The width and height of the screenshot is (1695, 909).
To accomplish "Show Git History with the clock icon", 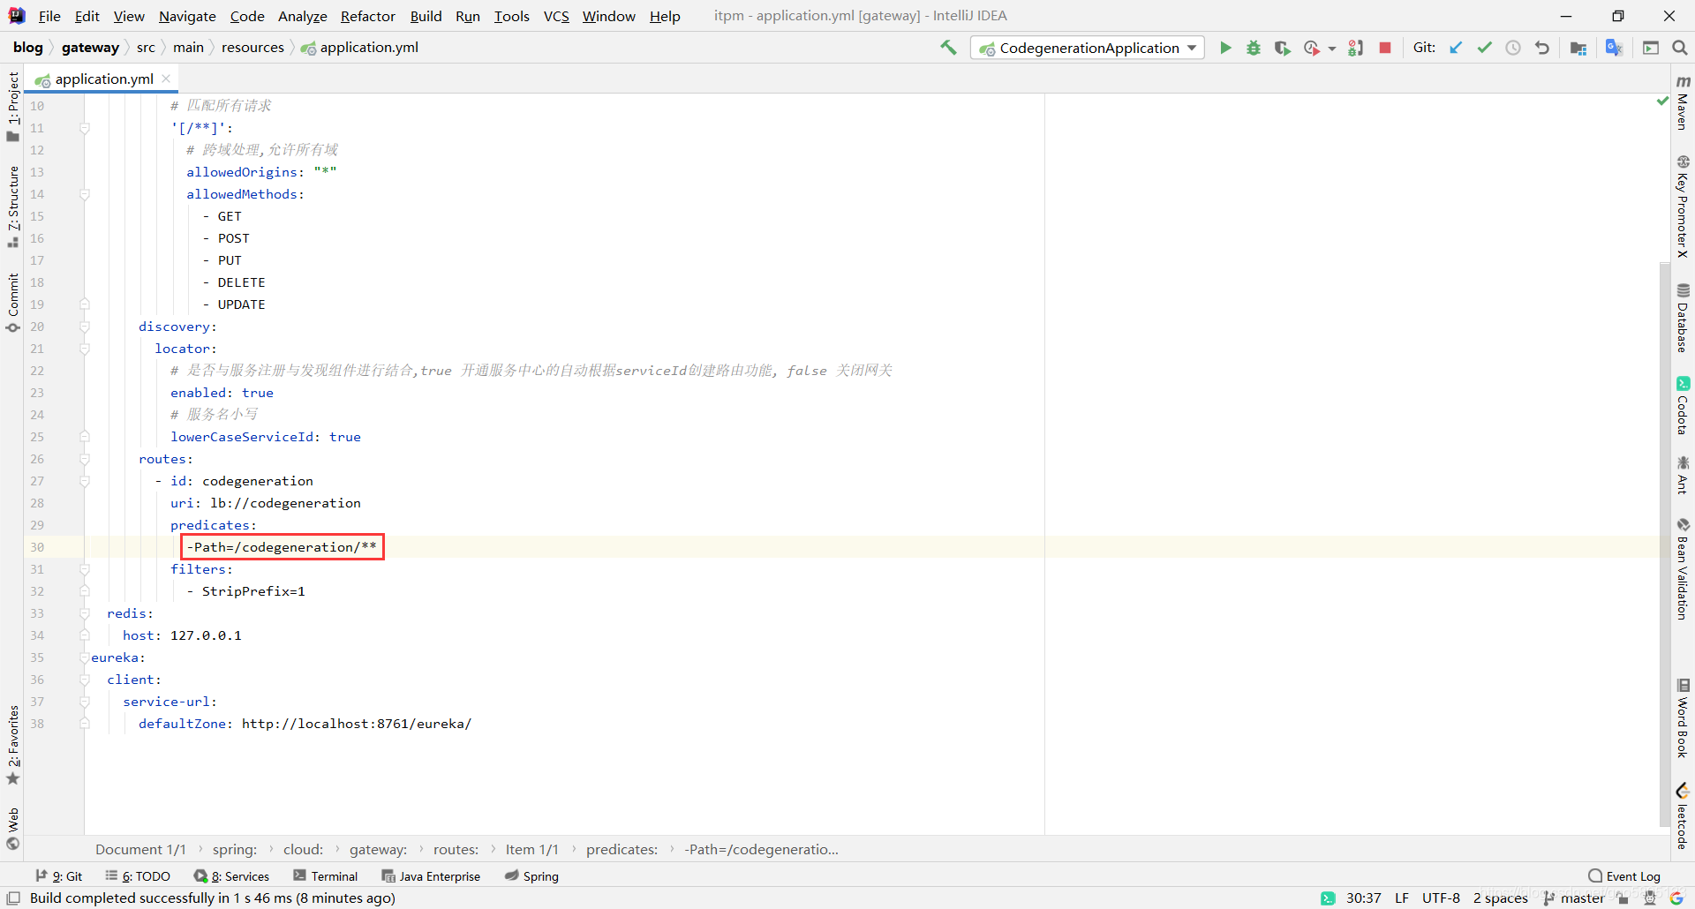I will pos(1513,48).
